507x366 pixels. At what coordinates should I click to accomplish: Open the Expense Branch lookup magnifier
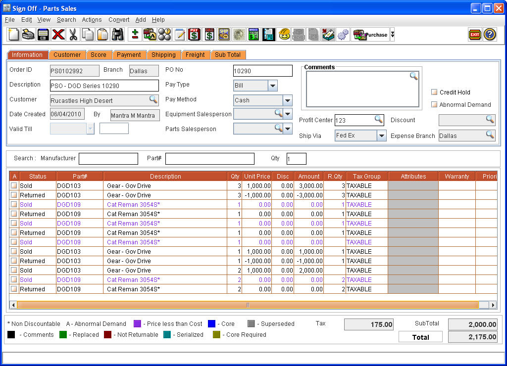[490, 135]
